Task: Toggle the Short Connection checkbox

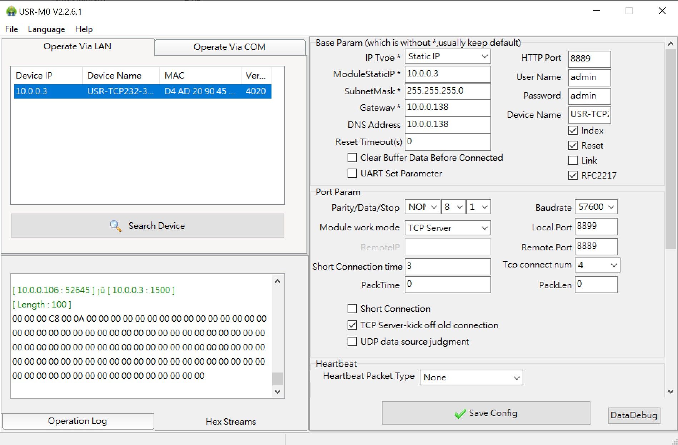Action: click(x=352, y=309)
